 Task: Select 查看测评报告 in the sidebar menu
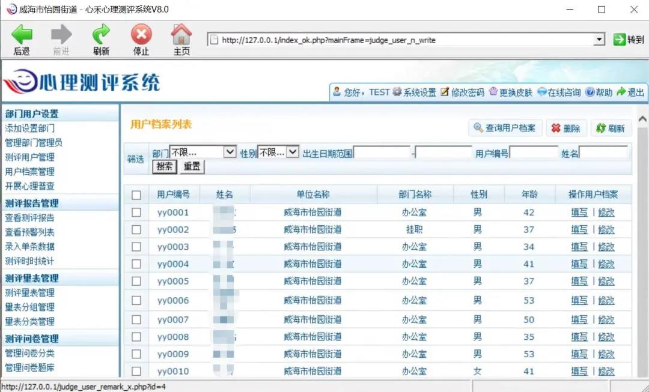[30, 217]
